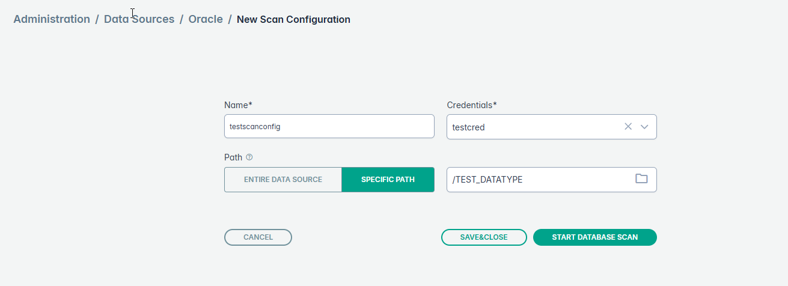788x286 pixels.
Task: Click the Credentials* field label
Action: tap(472, 105)
